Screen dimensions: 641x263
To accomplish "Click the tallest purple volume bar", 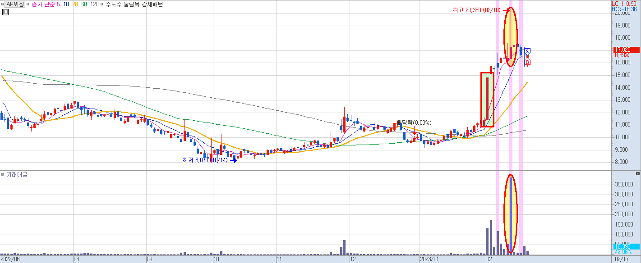I will click(511, 215).
